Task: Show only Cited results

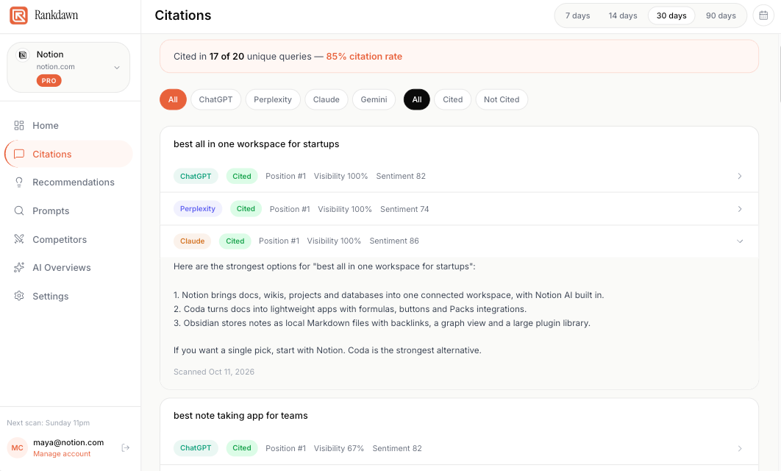Action: 453,99
